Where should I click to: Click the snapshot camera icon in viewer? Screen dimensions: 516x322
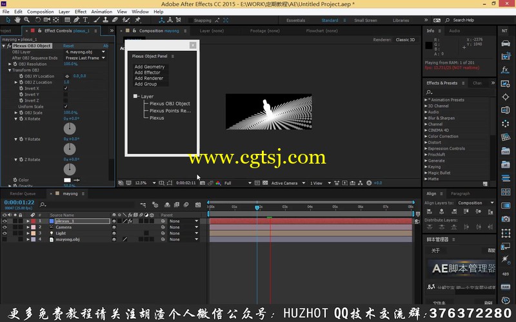point(203,183)
